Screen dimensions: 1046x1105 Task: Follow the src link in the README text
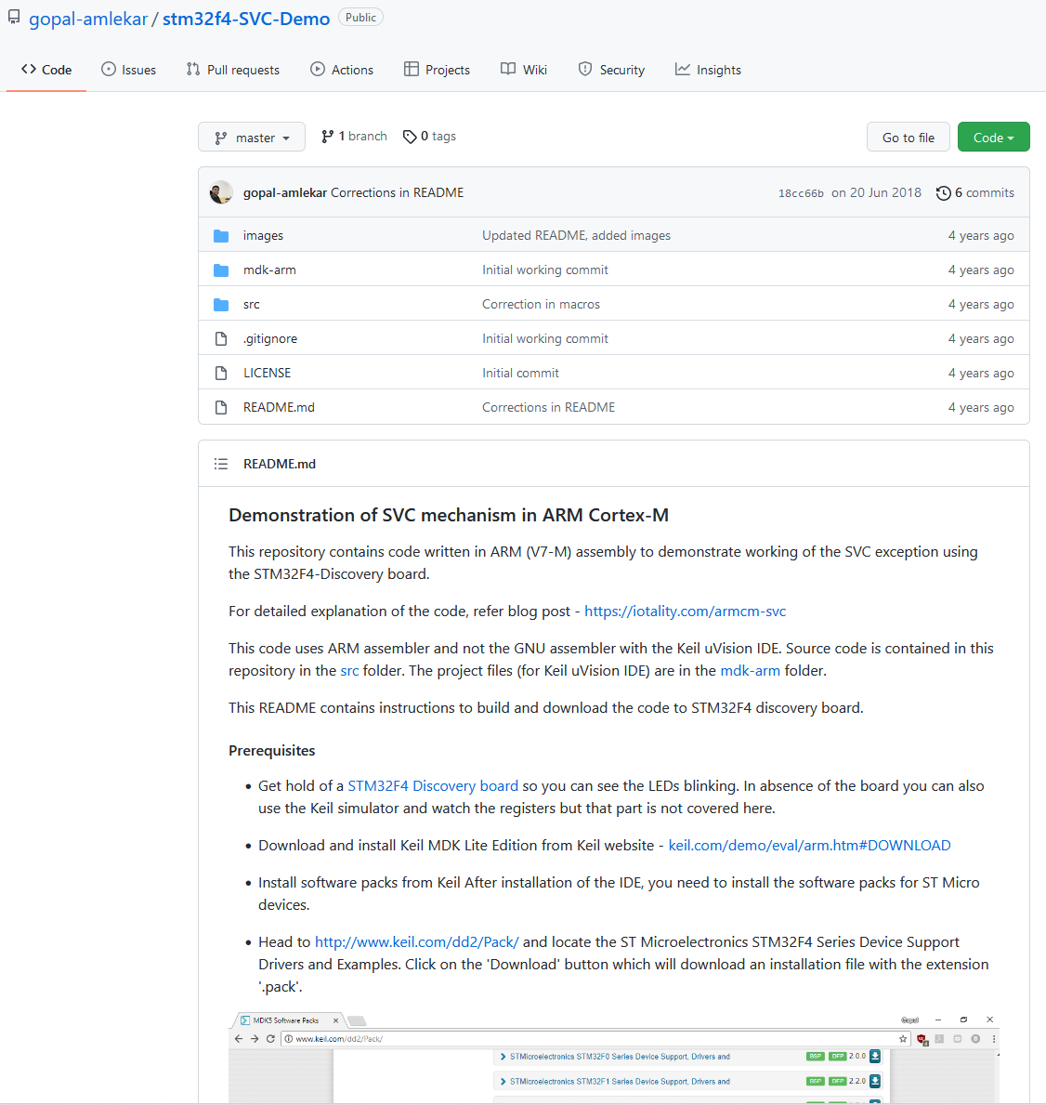(x=349, y=670)
